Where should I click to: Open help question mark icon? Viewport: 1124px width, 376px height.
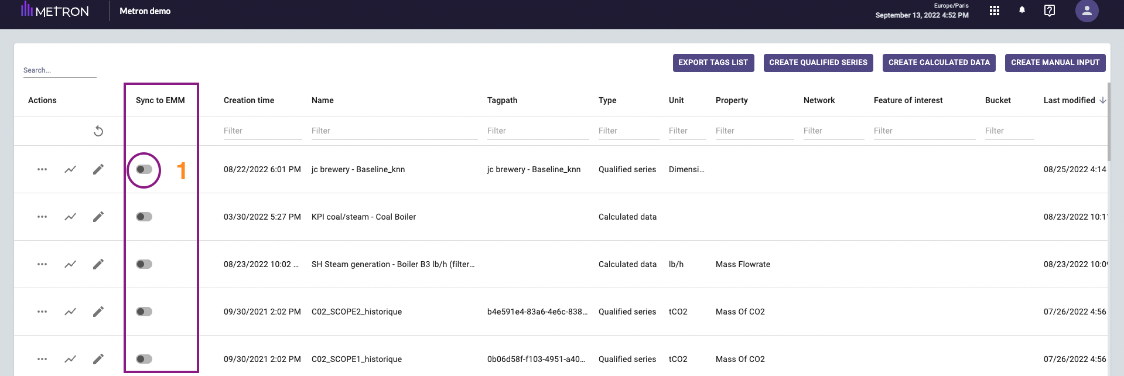click(x=1049, y=11)
